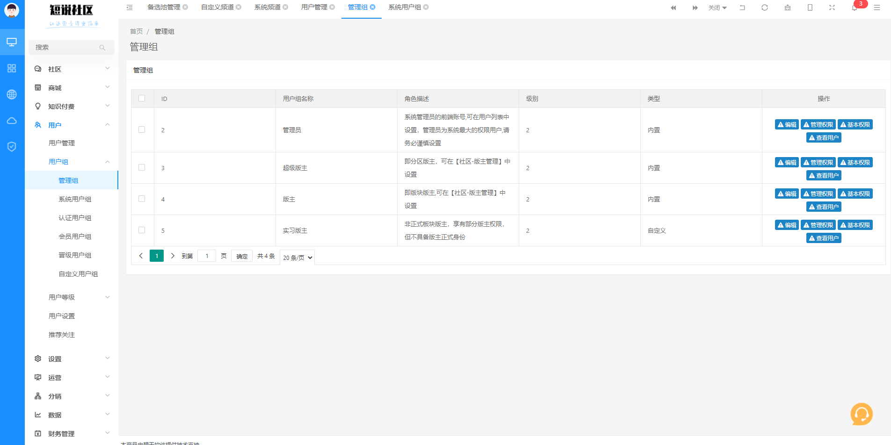Click the fullscreen toggle icon
This screenshot has height=445, width=891.
pyautogui.click(x=832, y=7)
